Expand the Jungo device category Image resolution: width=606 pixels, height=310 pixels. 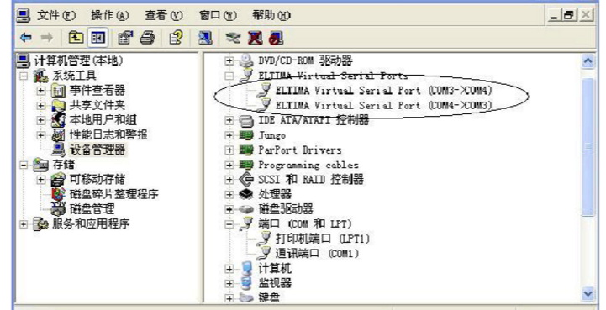(229, 135)
